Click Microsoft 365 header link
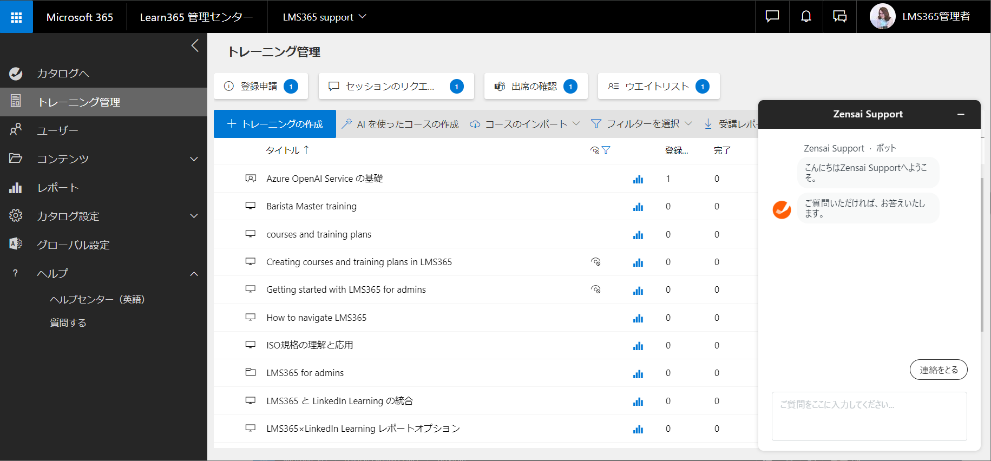The image size is (991, 461). pos(80,17)
